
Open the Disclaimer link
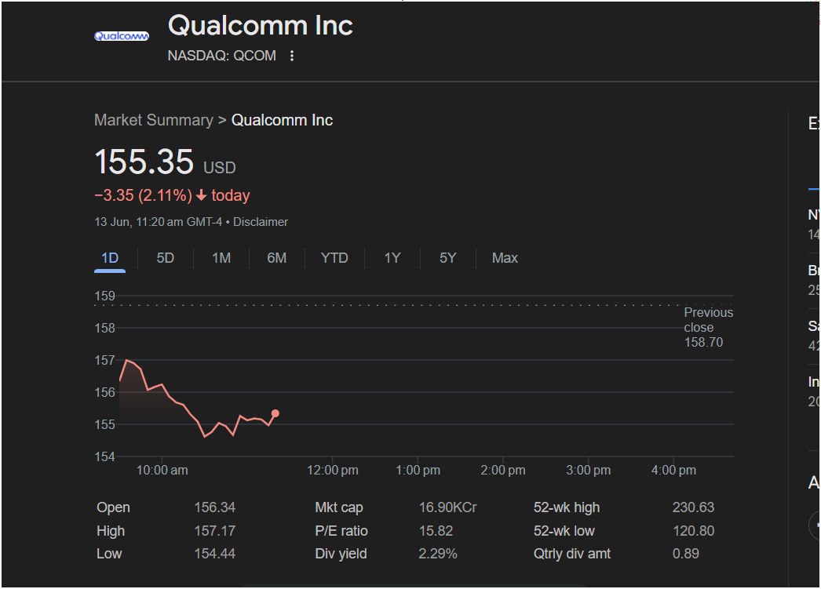click(261, 222)
